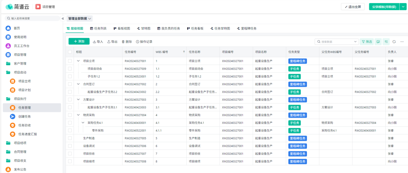Check the 项目启动会 row checkbox

(70, 69)
